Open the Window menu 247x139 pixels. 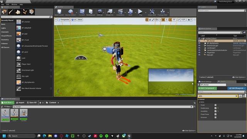[x=14, y=4]
